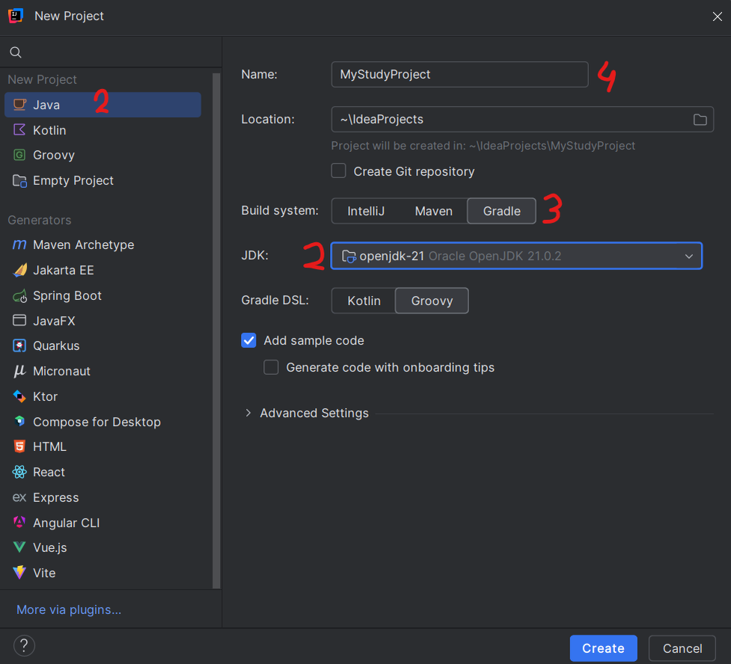Click the left panel vertical scrollbar
The width and height of the screenshot is (731, 664).
(216, 331)
